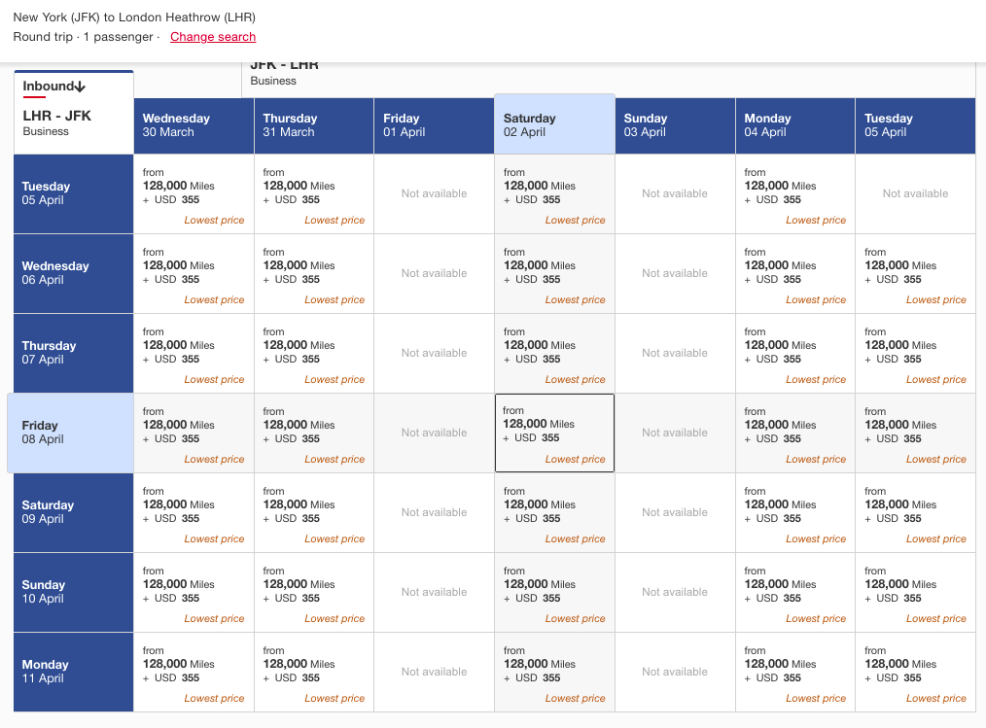Screen dimensions: 986x728
Task: Pick the Monday 04 April fare for 11 April return
Action: point(794,671)
